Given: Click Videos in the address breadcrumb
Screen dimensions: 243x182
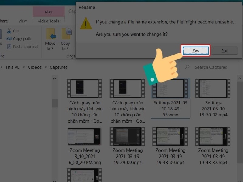Looking at the screenshot, I should [35, 67].
